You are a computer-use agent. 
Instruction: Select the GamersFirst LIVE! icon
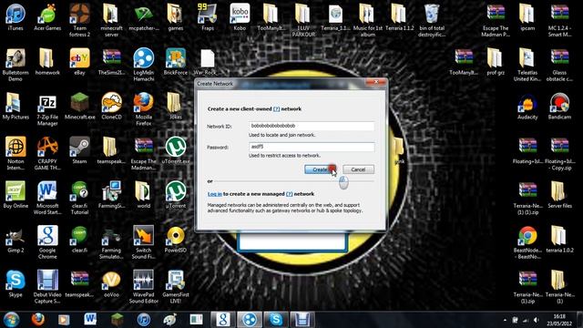176,287
